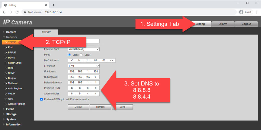Screen dimensions: 261x130
Task: Toggle Enable ARP/Ping checkbox
Action: (42, 99)
